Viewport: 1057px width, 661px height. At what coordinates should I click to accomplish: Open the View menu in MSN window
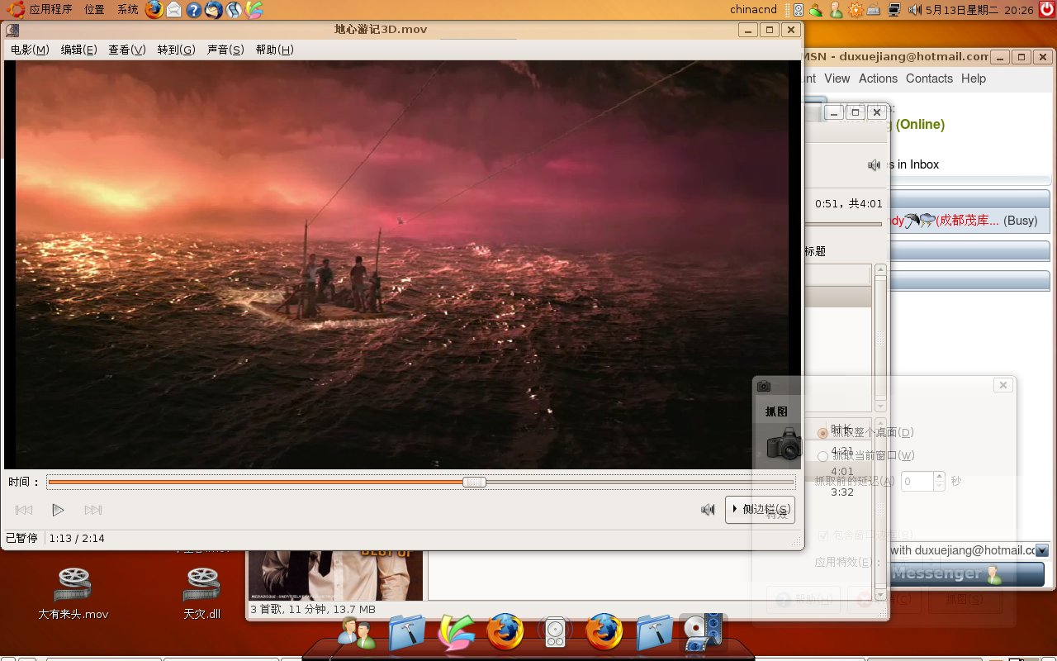tap(837, 78)
